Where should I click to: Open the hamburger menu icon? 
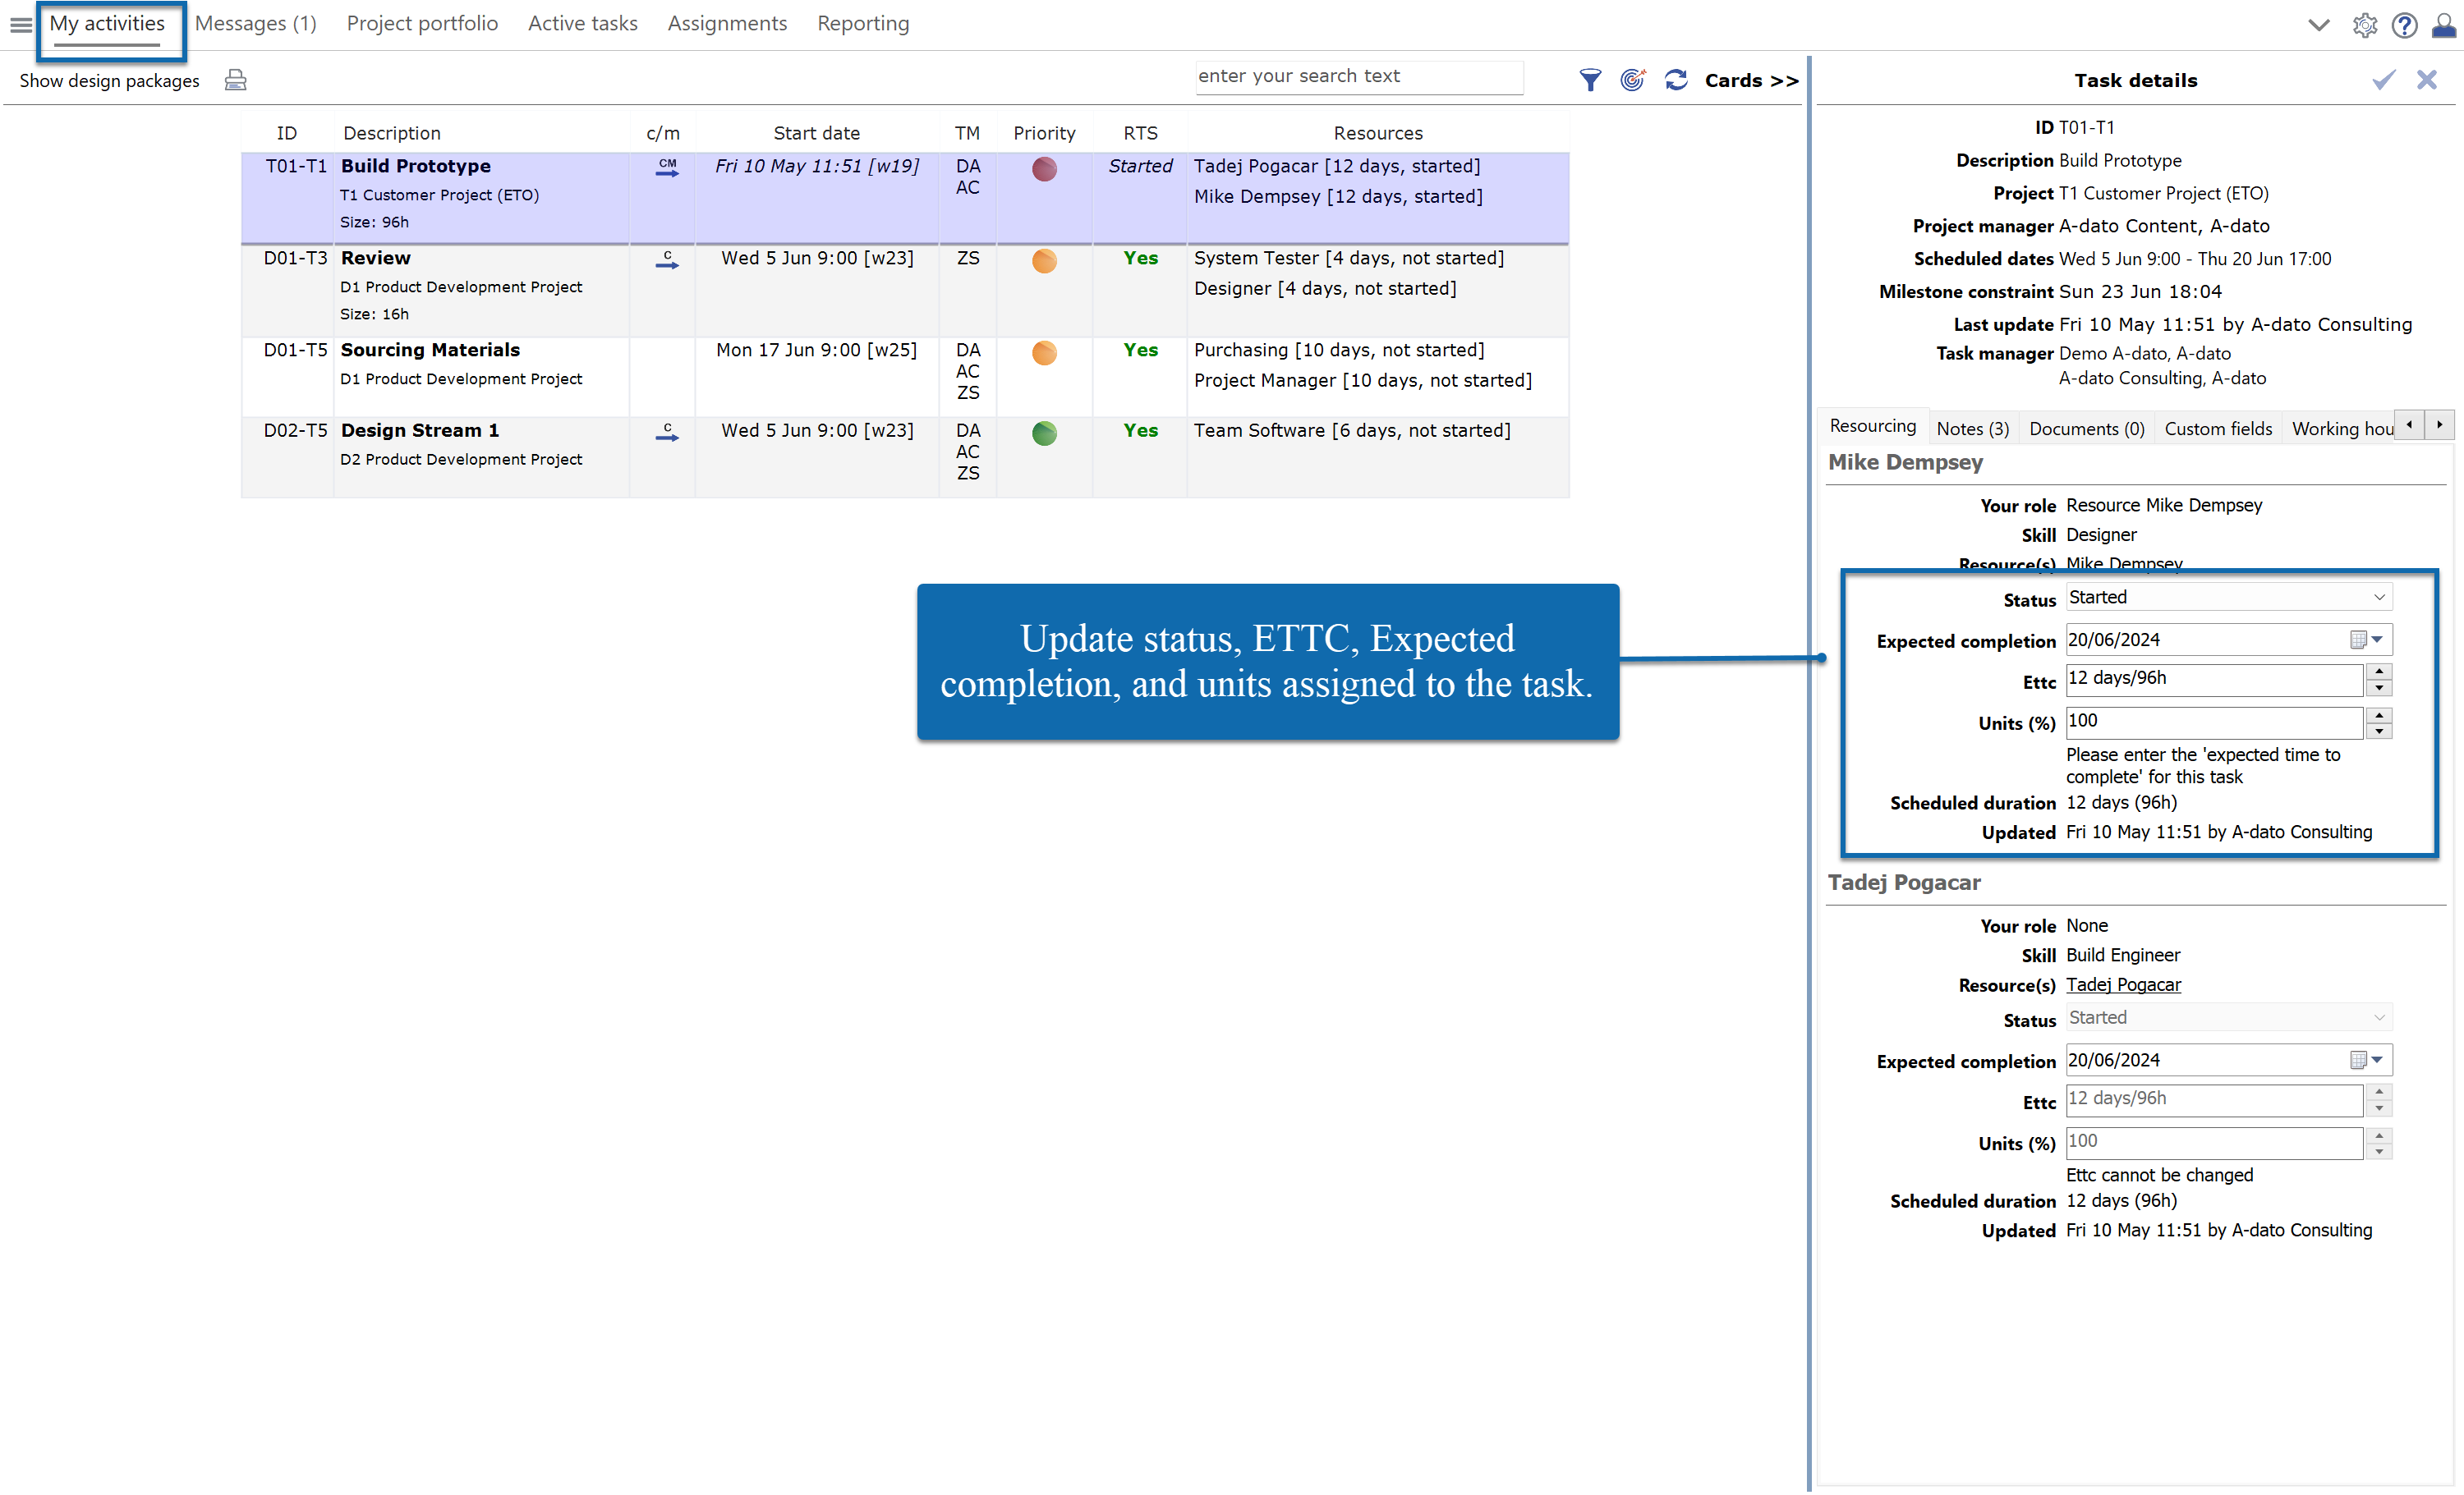point(21,25)
